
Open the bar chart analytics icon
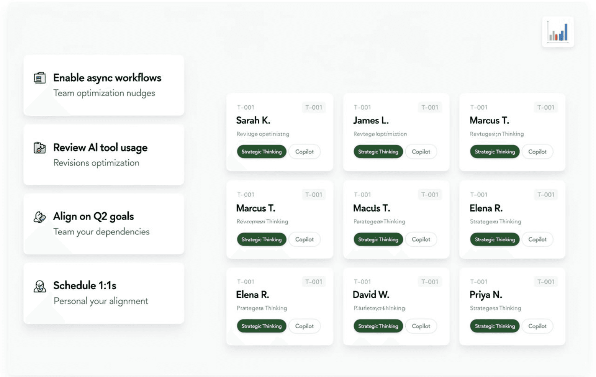[x=558, y=32]
